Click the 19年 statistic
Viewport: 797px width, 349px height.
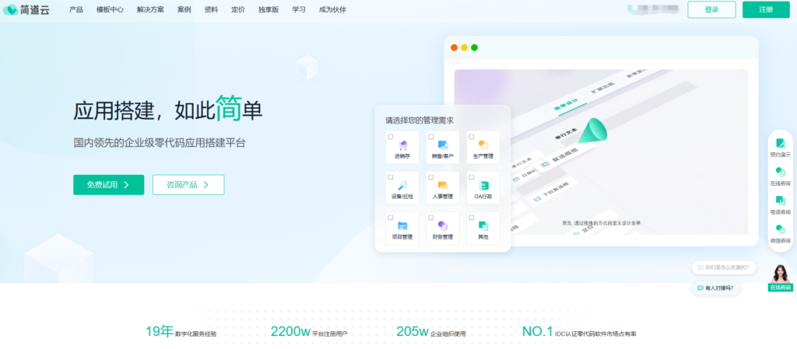181,332
